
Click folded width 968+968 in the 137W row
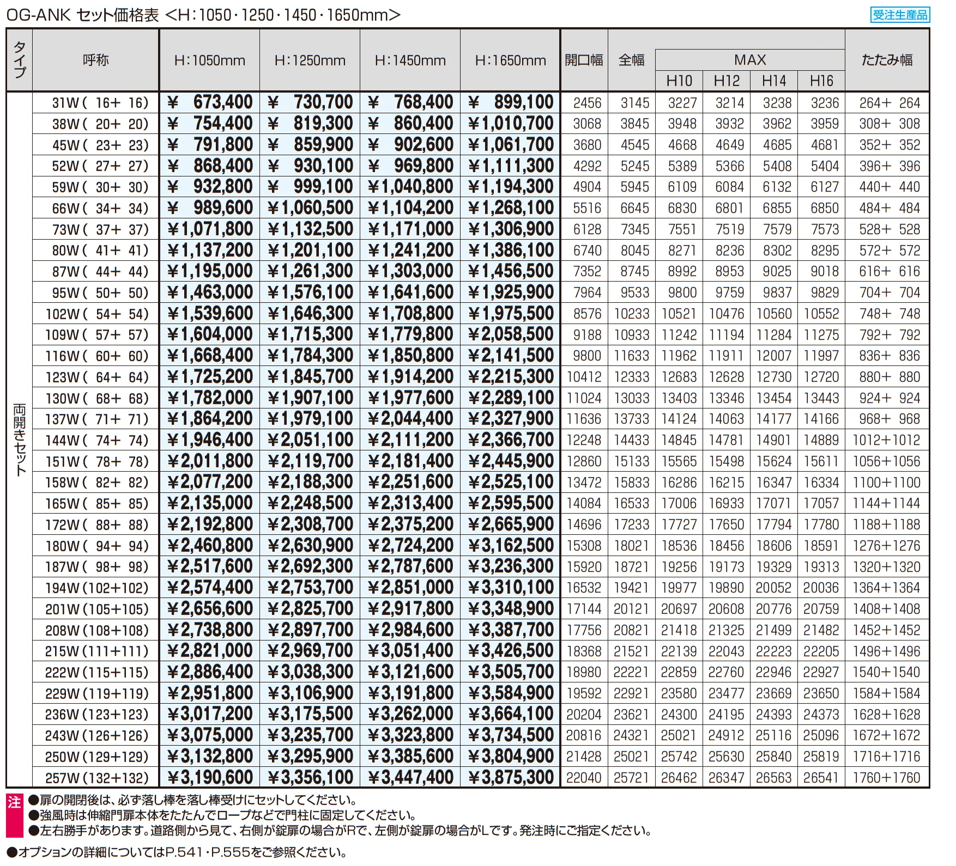click(890, 419)
